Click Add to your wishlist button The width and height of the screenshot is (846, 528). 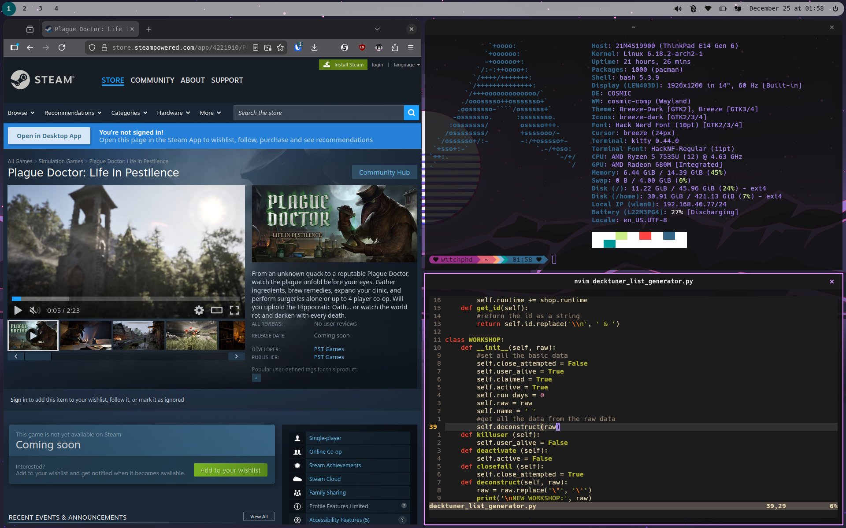[x=230, y=470]
